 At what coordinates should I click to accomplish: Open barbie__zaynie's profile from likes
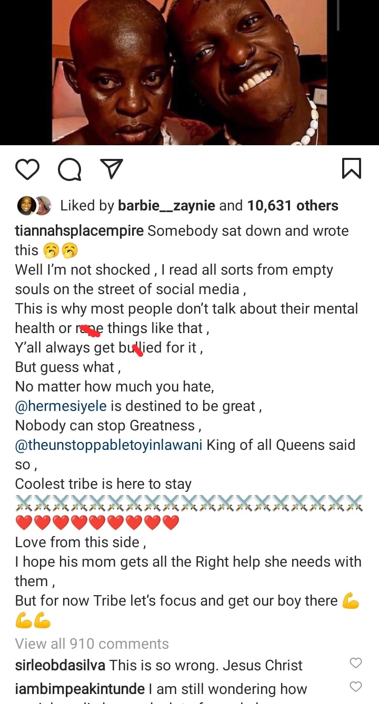[x=166, y=206]
